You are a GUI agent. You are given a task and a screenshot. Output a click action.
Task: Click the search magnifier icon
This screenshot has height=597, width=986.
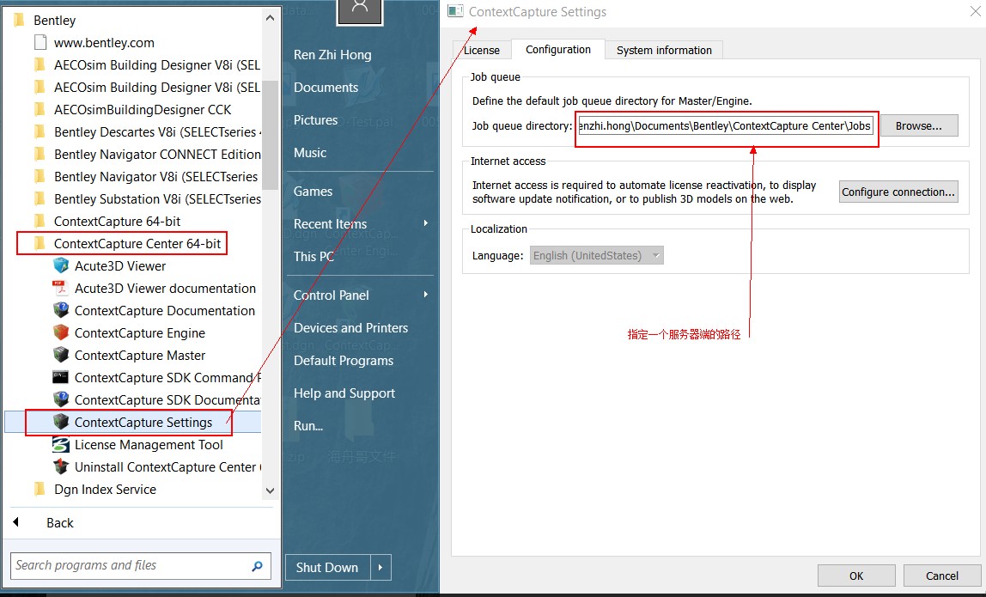point(257,566)
